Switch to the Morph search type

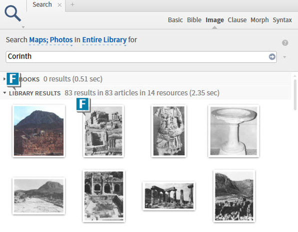click(x=259, y=20)
